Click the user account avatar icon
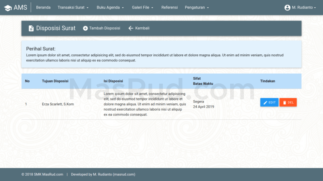The width and height of the screenshot is (323, 181). (x=287, y=8)
